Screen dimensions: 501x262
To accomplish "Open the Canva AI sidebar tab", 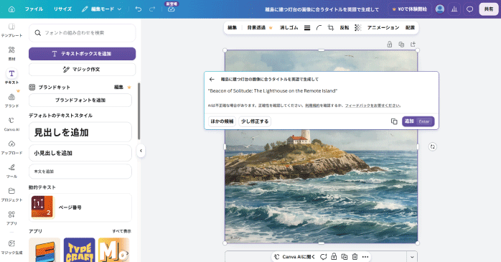I will pos(11,124).
